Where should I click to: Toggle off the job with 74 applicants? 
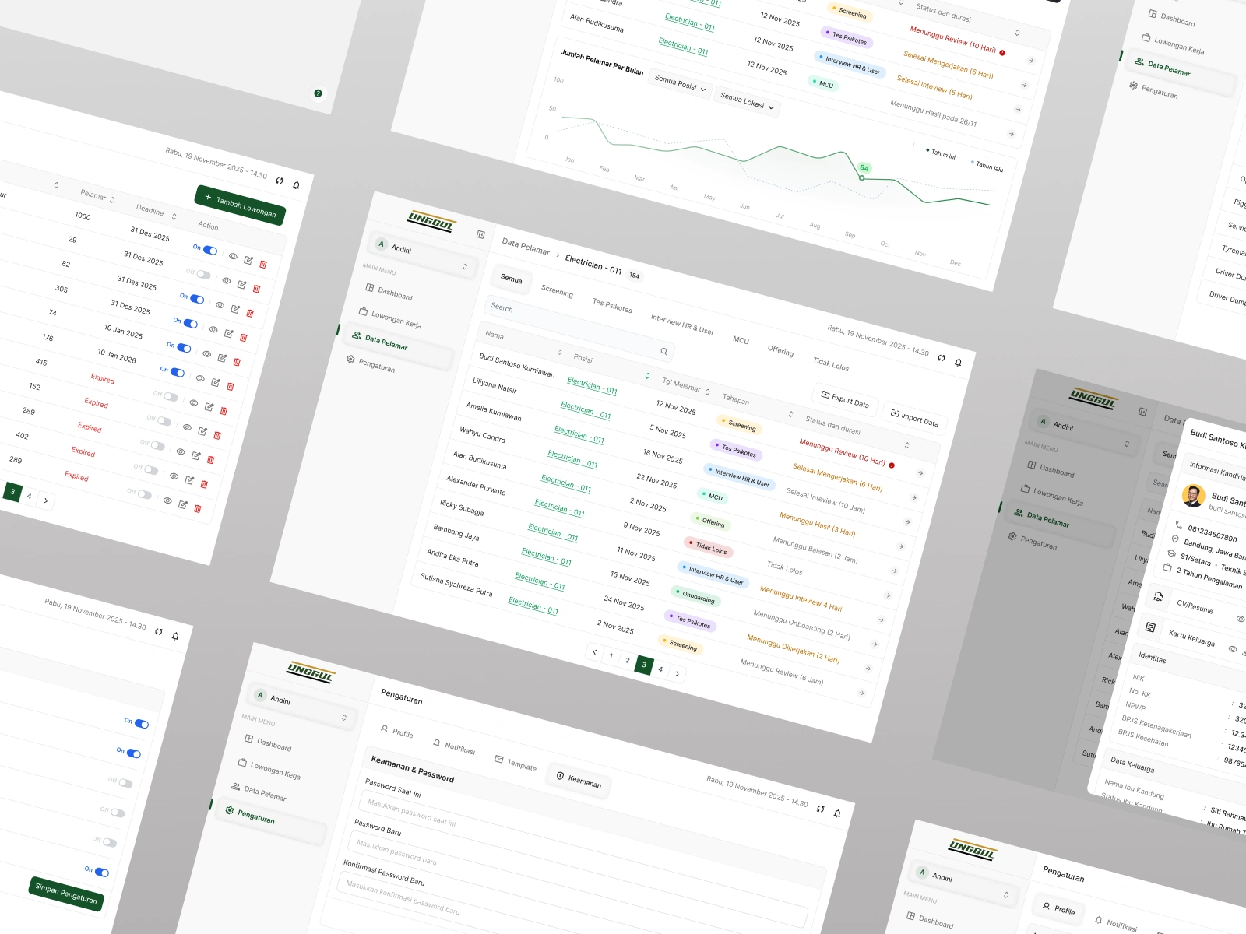point(184,348)
